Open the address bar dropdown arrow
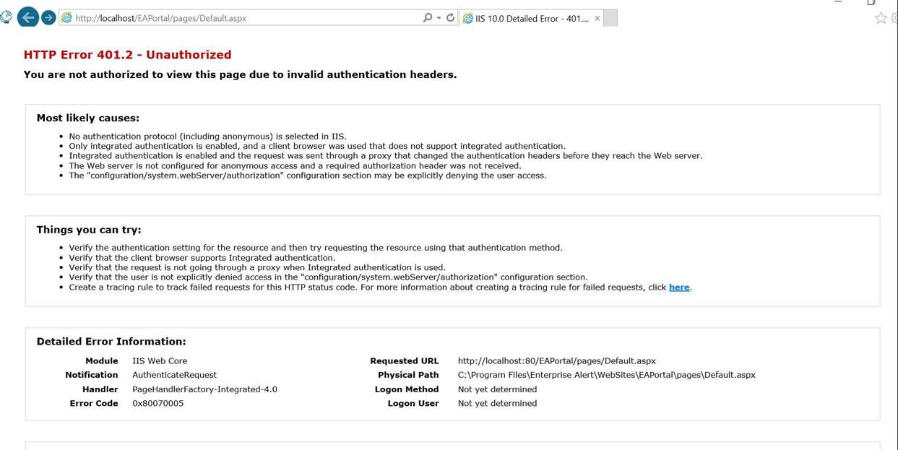The height and width of the screenshot is (450, 898). [439, 18]
